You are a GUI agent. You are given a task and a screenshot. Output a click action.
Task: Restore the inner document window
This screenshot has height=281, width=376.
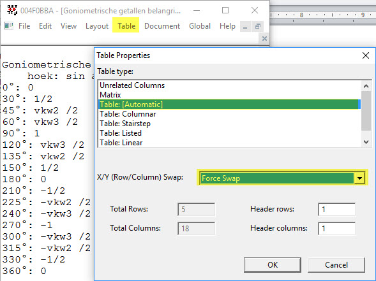[258, 26]
